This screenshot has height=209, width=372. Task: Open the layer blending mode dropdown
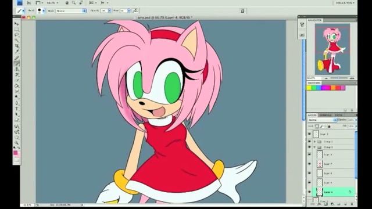[x=323, y=120]
